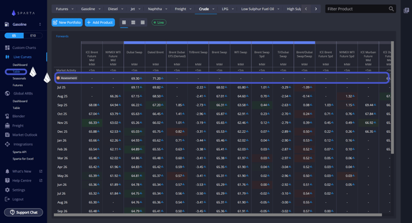Expand Low Sulphur Fuel Oil dropdown
The image size is (412, 223).
coord(278,9)
